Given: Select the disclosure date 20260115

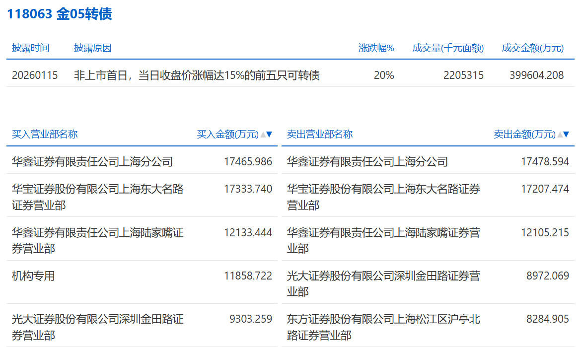Looking at the screenshot, I should click(35, 75).
